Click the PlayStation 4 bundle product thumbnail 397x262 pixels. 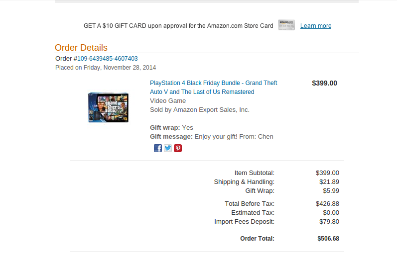coord(109,107)
